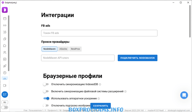Click master#13374aa8 in status bar
This screenshot has width=192, height=112.
[x=156, y=111]
